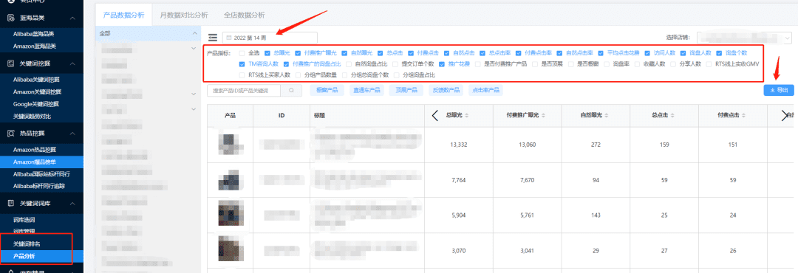Switch to the 产品数据分析 tab

tap(123, 15)
